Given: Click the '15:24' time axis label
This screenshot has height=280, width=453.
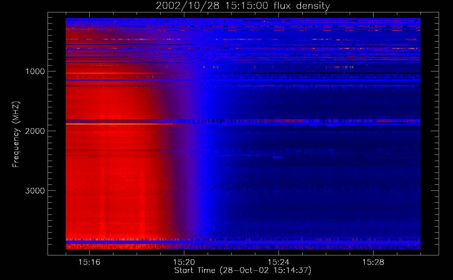Looking at the screenshot, I should click(279, 262).
